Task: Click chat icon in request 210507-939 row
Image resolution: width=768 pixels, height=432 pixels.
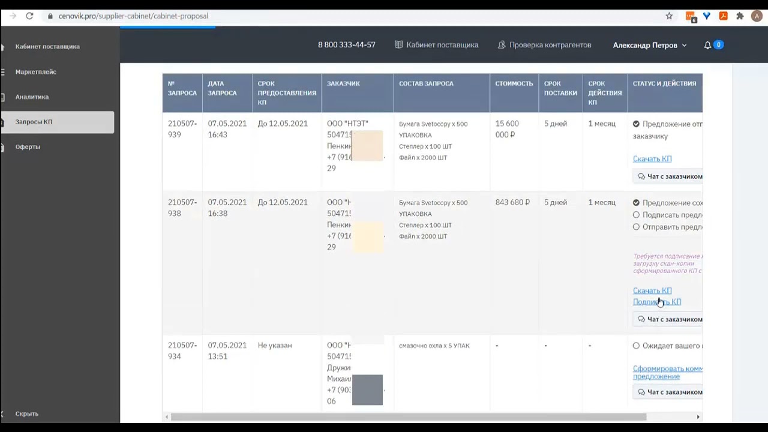Action: pos(641,176)
